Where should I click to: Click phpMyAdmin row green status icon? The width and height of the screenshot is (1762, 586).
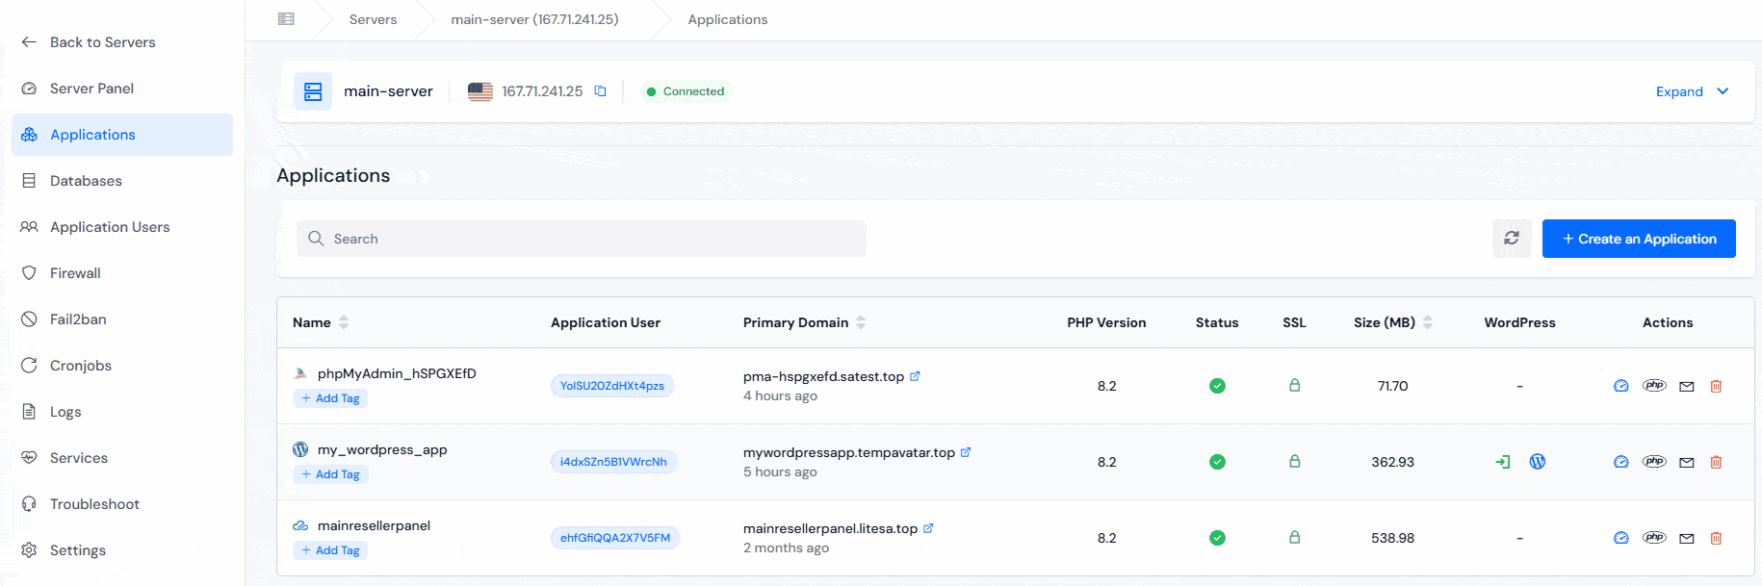tap(1217, 386)
